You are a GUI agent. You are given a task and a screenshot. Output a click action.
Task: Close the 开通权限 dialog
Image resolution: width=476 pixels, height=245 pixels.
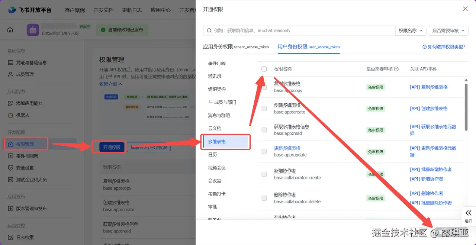465,9
